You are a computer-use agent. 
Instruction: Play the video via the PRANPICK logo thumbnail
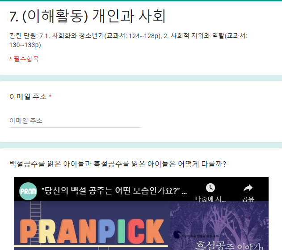(x=92, y=231)
